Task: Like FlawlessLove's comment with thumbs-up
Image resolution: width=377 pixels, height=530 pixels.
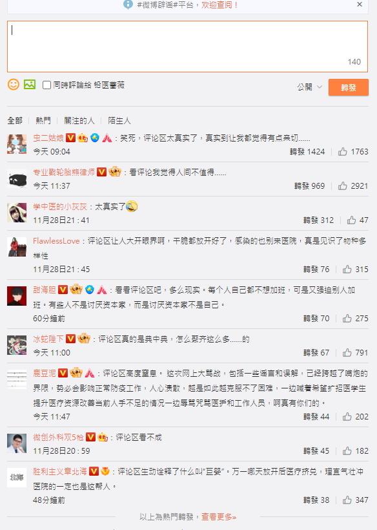Action: [x=347, y=269]
